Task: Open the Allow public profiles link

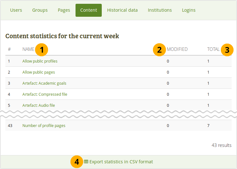Action: pos(40,61)
